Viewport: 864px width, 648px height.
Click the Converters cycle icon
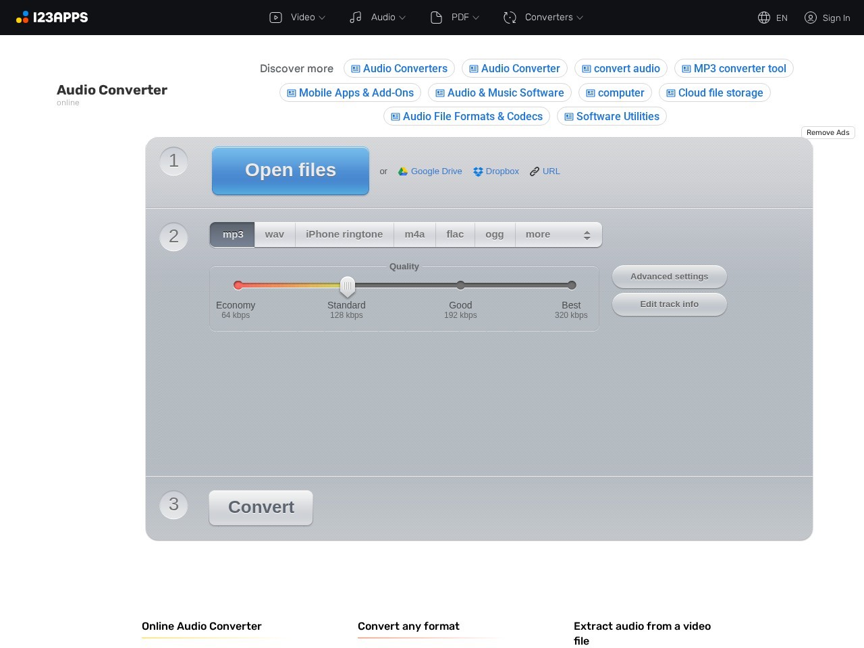coord(510,18)
